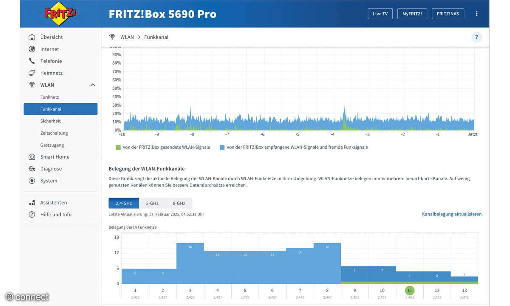510x306 pixels.
Task: Click channel 3 bar showing 16
Action: point(190,263)
